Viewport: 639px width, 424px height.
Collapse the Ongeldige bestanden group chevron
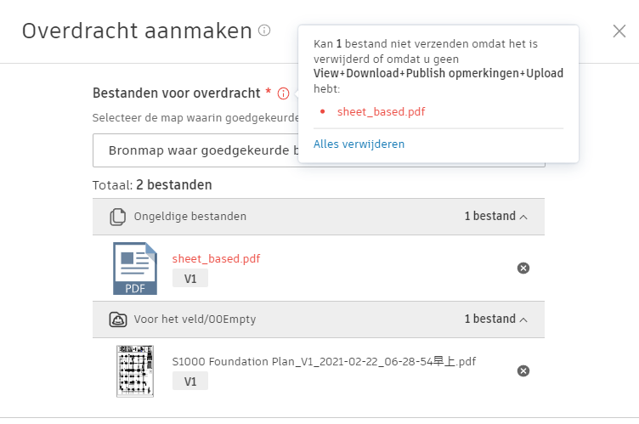click(523, 217)
